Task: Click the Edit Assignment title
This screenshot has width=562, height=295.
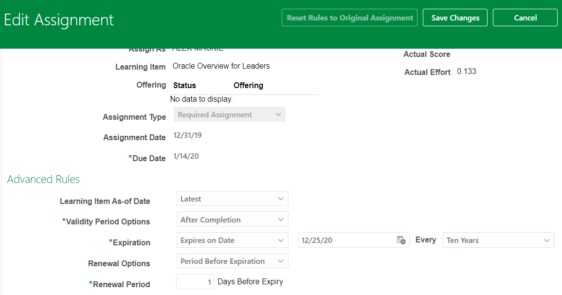Action: [59, 19]
